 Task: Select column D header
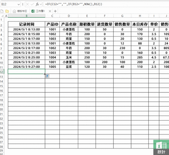(x=69, y=16)
